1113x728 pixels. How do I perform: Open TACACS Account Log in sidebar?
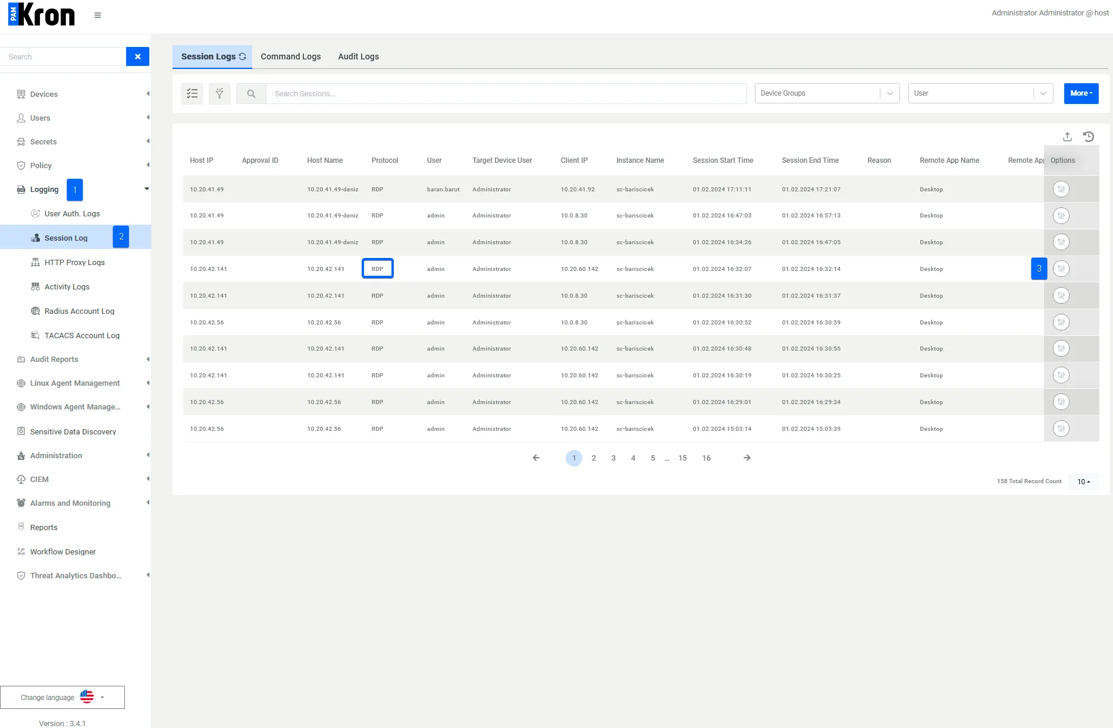coord(82,335)
